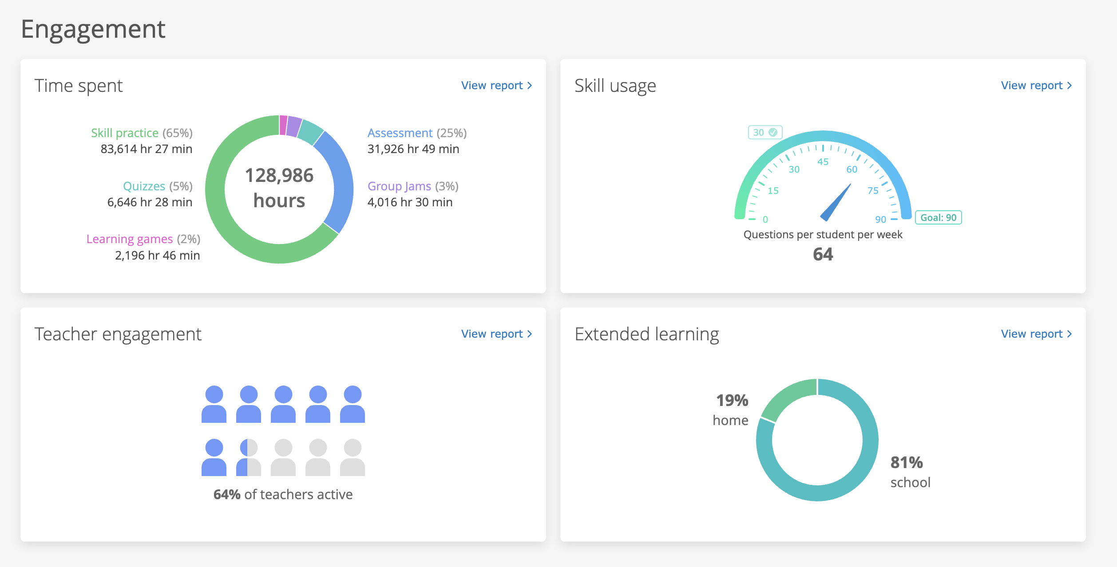Select the Time spent panel header
This screenshot has height=567, width=1117.
(79, 85)
